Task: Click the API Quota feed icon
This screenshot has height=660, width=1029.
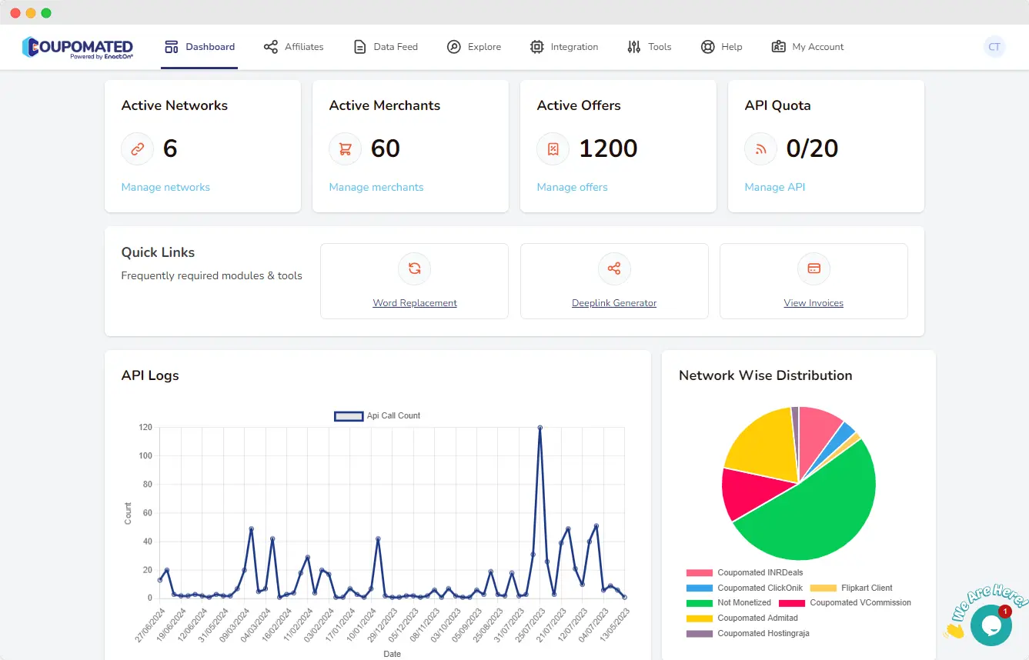Action: (x=761, y=149)
